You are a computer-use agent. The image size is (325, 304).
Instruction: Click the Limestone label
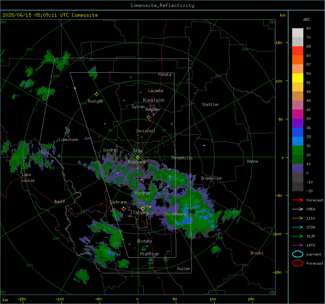(x=68, y=140)
